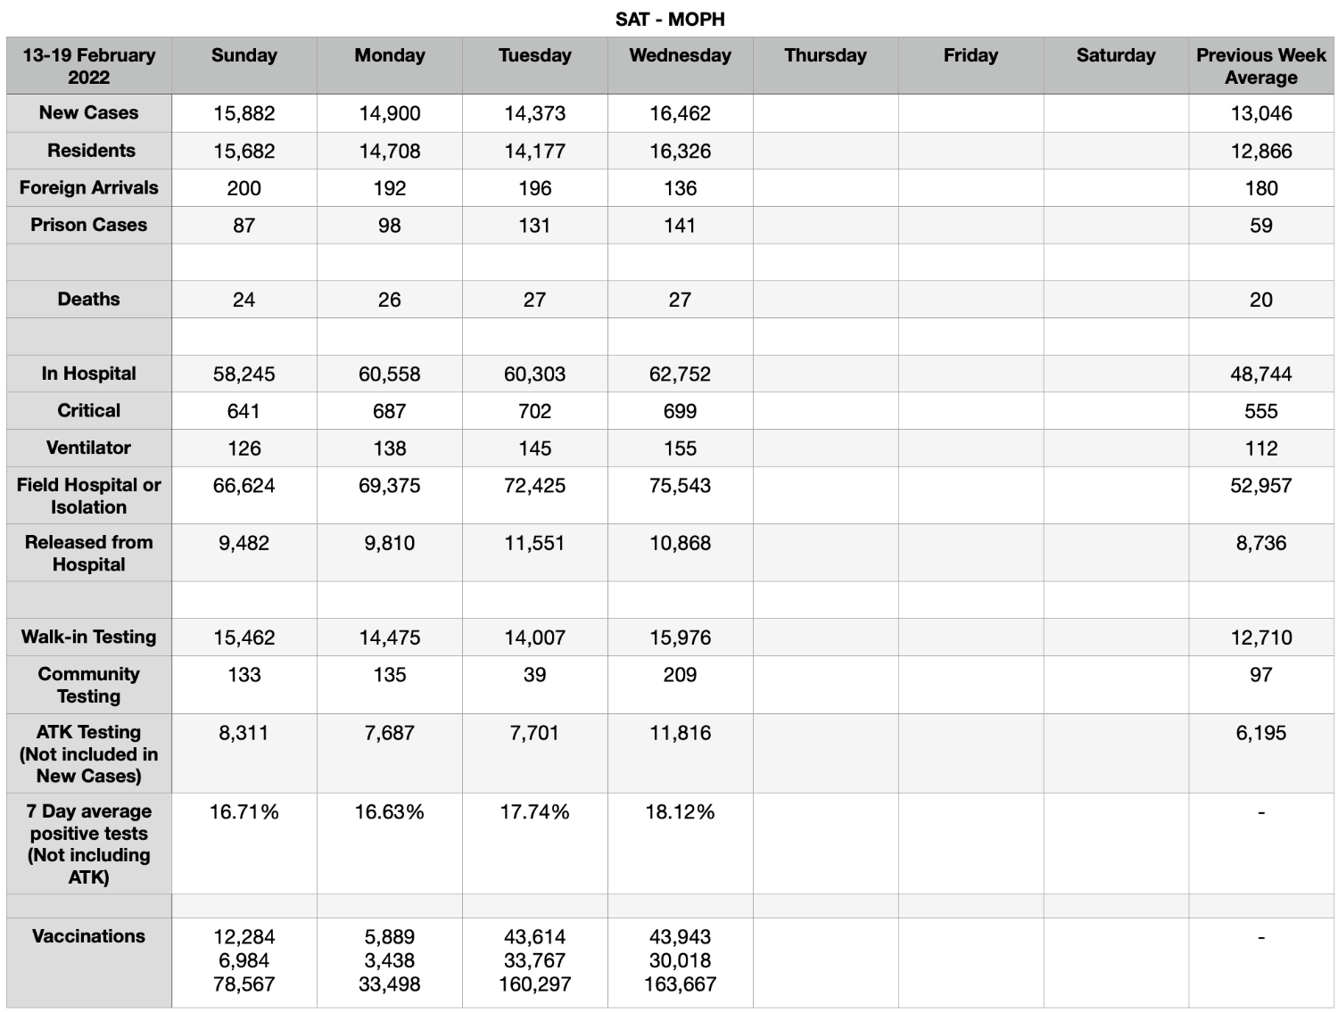Click Wednesday In Hospital value 62,752
Viewport: 1338px width, 1012px height.
click(681, 374)
